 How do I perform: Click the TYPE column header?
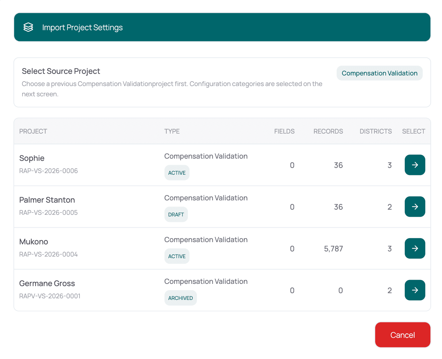[172, 131]
